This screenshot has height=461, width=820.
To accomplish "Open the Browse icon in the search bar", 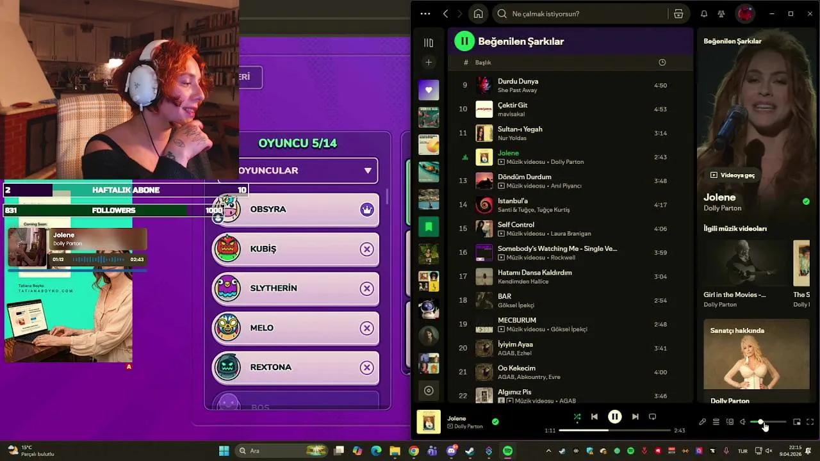I will (x=678, y=13).
